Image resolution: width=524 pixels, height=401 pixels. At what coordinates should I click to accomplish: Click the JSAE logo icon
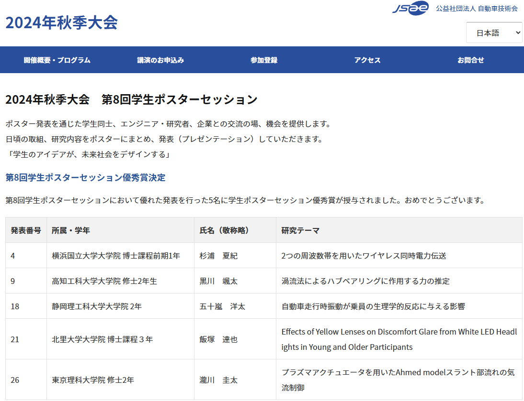tap(410, 8)
